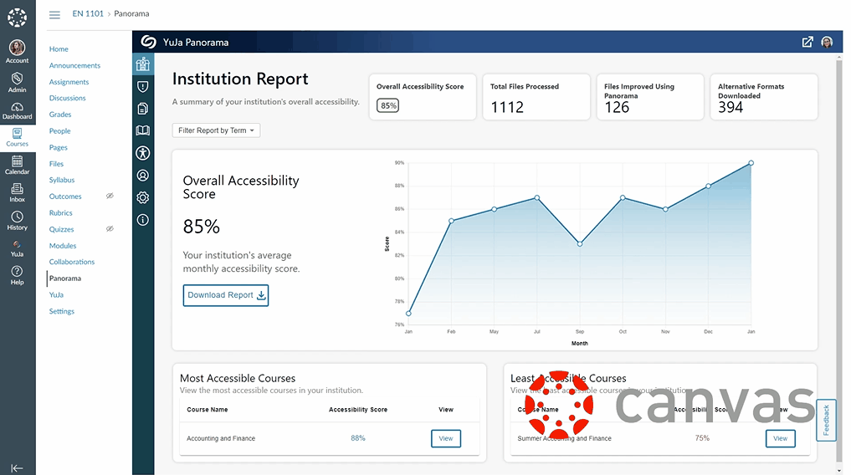This screenshot has width=851, height=475.
Task: Click the Jul data point on chart
Action: [536, 197]
